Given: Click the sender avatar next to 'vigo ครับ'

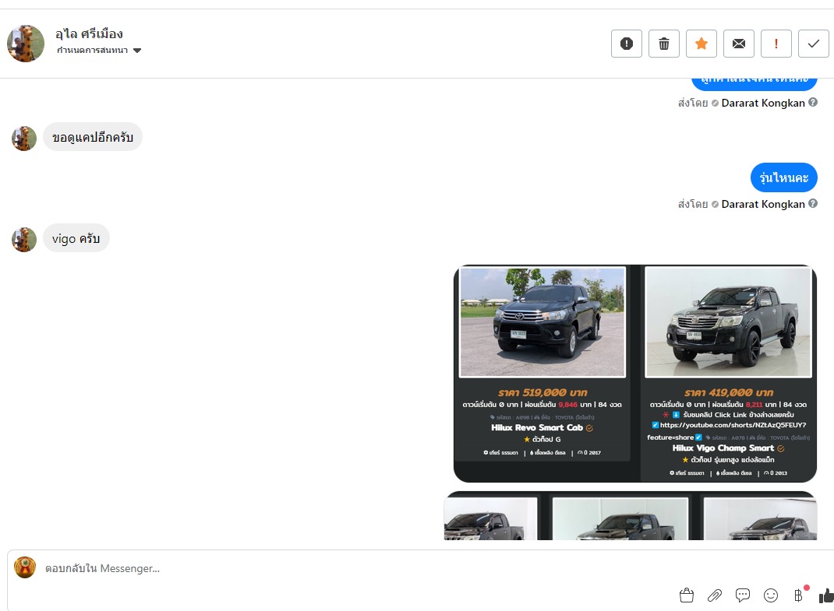Looking at the screenshot, I should pos(24,240).
